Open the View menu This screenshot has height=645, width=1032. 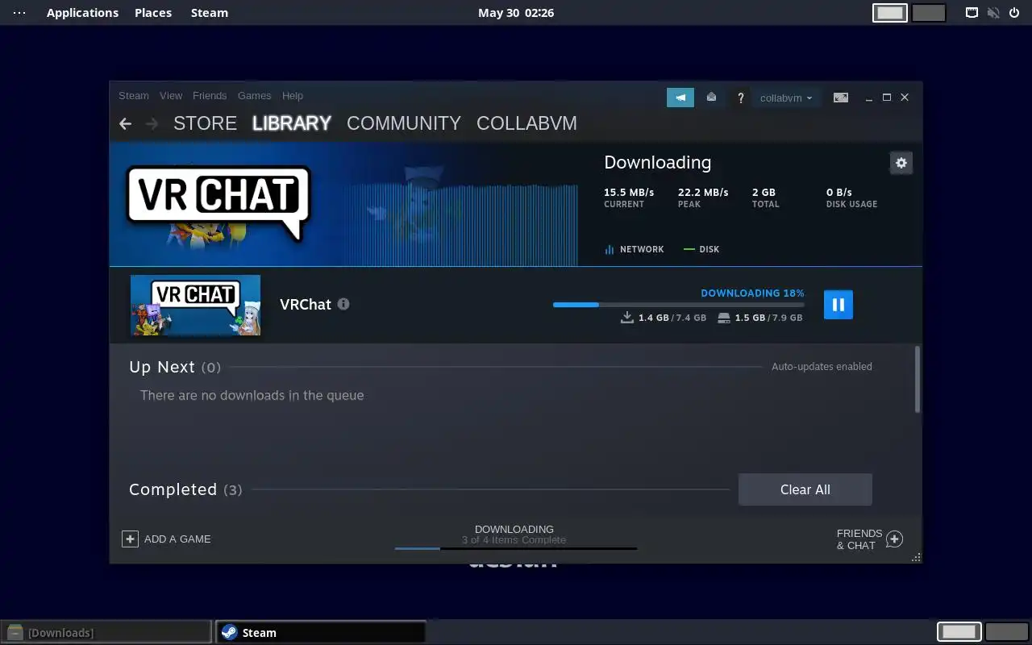pos(171,95)
